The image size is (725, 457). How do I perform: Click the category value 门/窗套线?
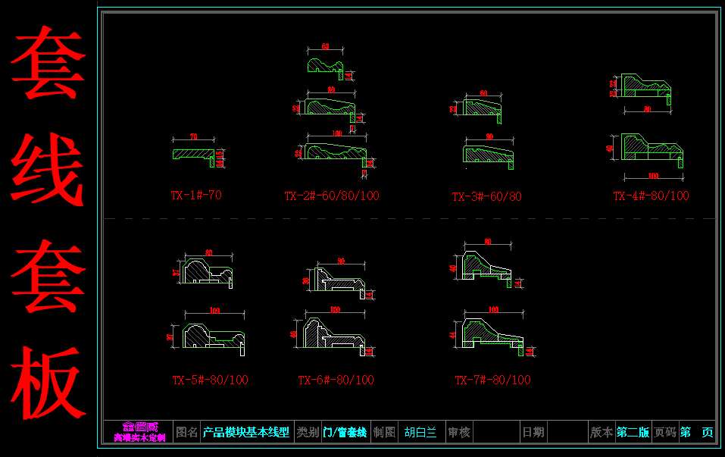345,433
